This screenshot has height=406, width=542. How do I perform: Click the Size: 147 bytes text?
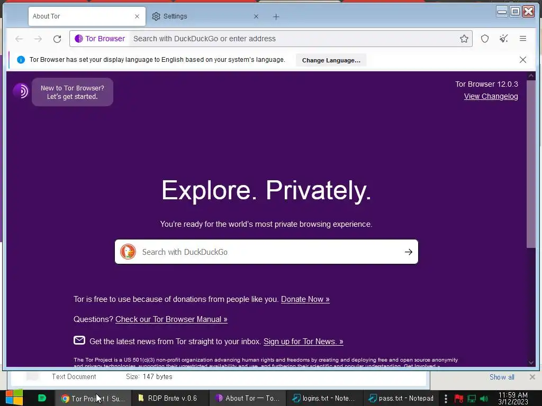click(149, 376)
